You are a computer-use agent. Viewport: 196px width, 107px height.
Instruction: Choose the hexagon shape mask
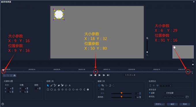[73, 90]
